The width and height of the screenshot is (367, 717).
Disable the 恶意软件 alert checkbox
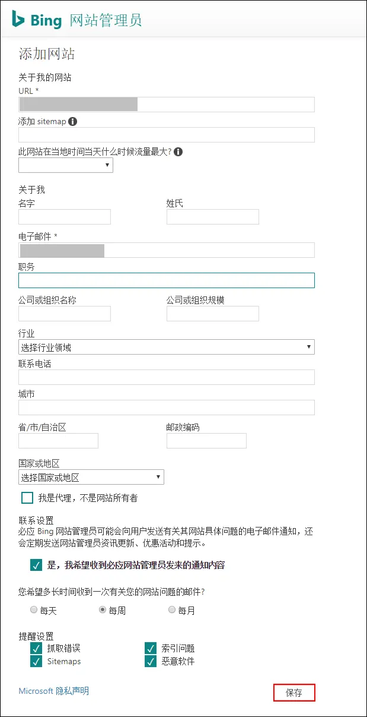coord(151,661)
